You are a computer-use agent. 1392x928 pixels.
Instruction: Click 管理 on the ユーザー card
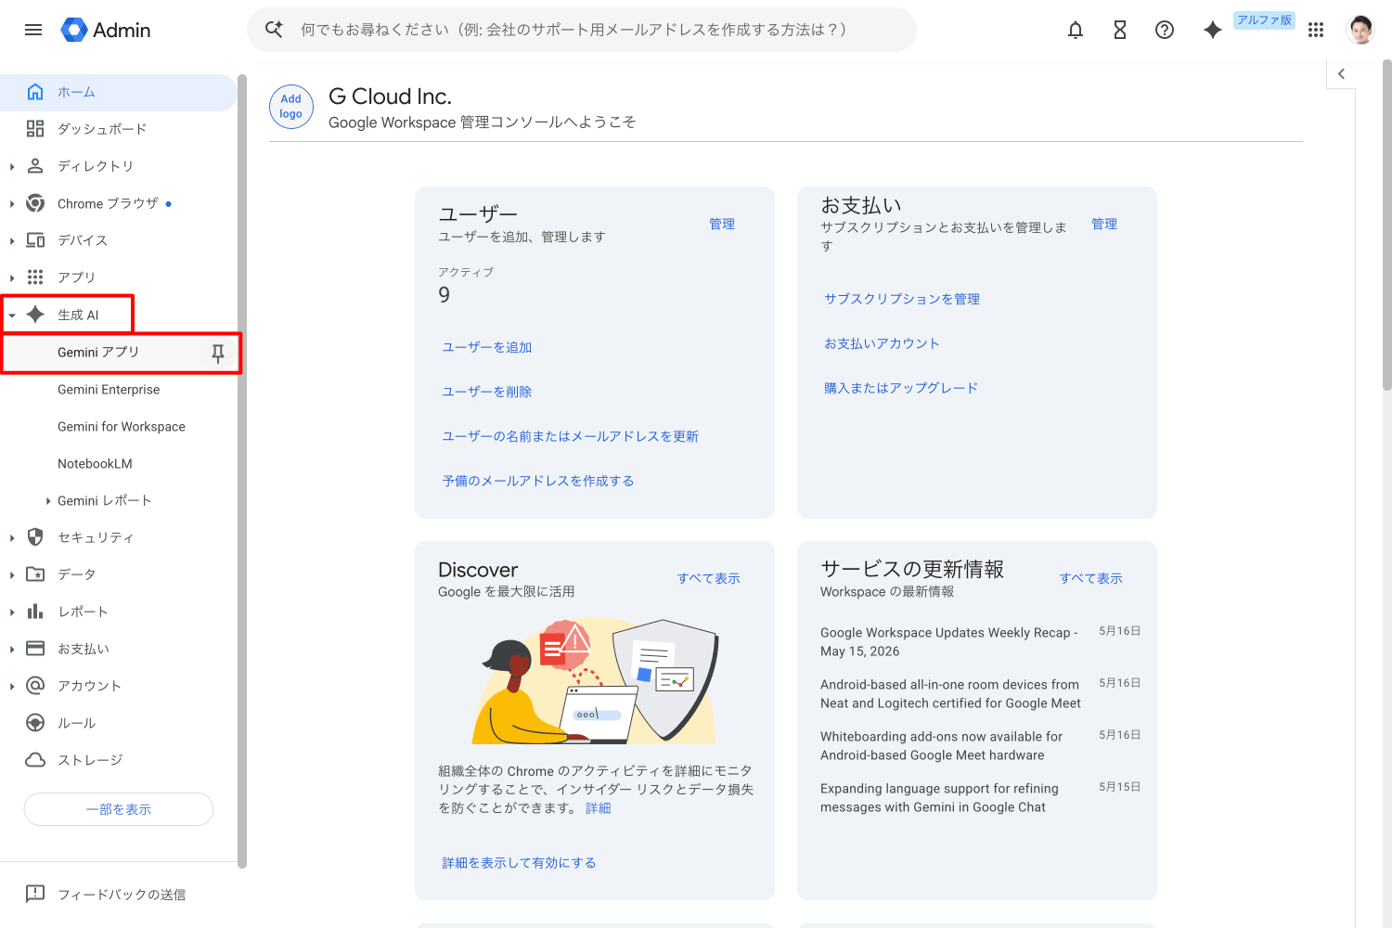click(x=722, y=224)
